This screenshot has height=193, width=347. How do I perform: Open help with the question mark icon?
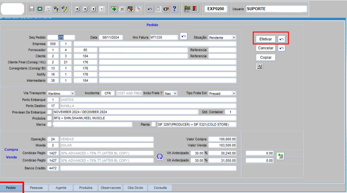pos(174,9)
